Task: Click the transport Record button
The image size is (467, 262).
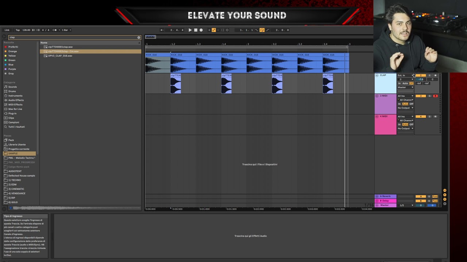Action: tap(201, 30)
